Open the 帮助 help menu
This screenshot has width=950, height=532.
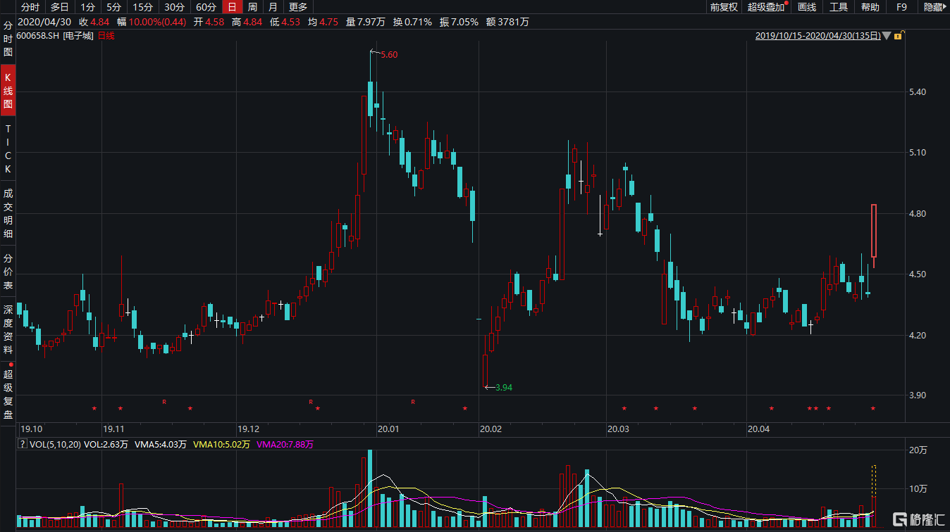click(x=869, y=7)
